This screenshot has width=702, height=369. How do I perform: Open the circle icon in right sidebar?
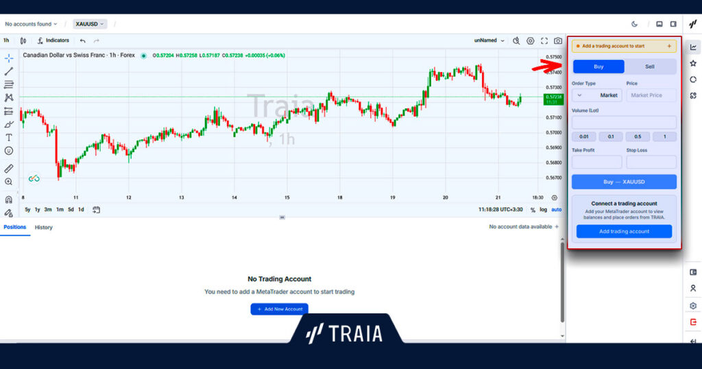693,80
